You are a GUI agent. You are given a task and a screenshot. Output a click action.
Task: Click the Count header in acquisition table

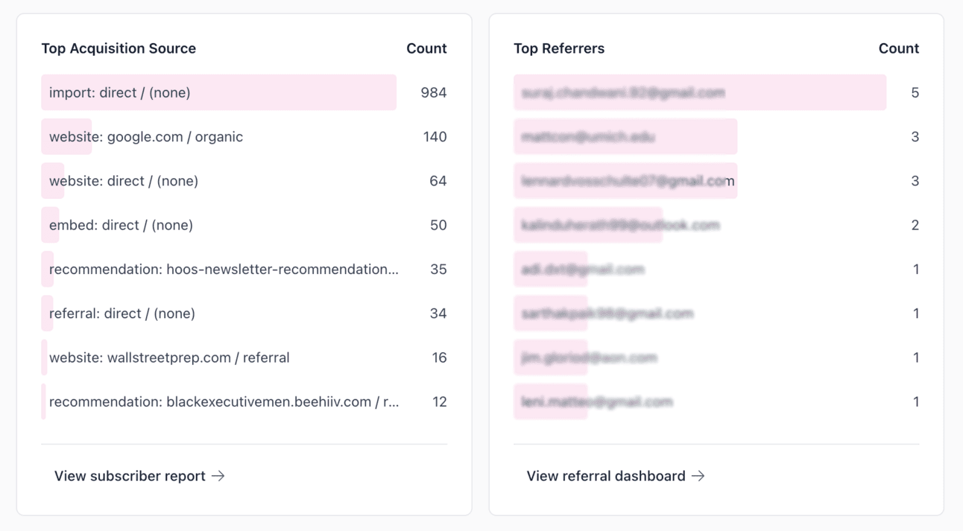pyautogui.click(x=426, y=48)
